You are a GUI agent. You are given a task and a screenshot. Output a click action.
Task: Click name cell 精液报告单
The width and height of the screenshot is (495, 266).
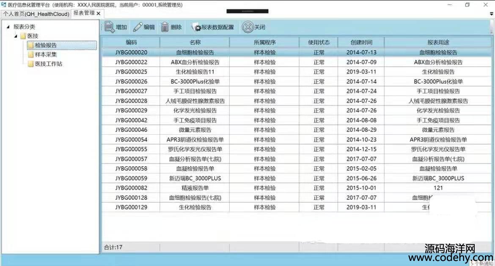195,188
